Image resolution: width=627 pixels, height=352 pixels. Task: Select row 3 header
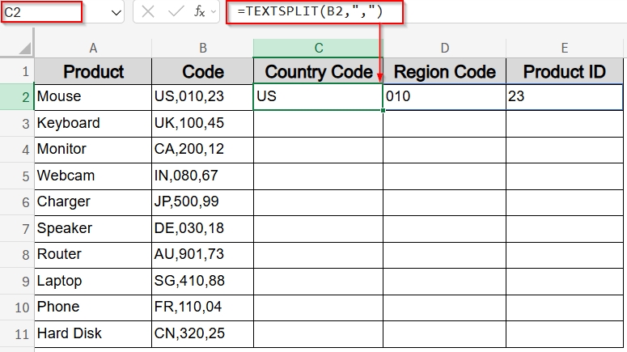click(x=17, y=124)
